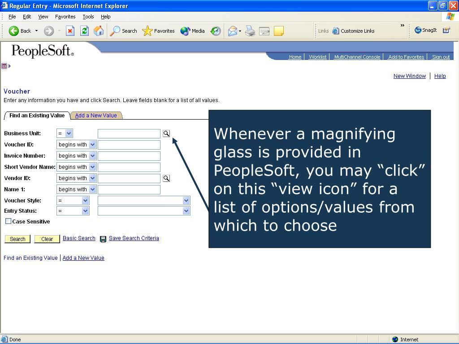Image resolution: width=459 pixels, height=344 pixels.
Task: Open the Name 1 operator dropdown
Action: tap(76, 189)
